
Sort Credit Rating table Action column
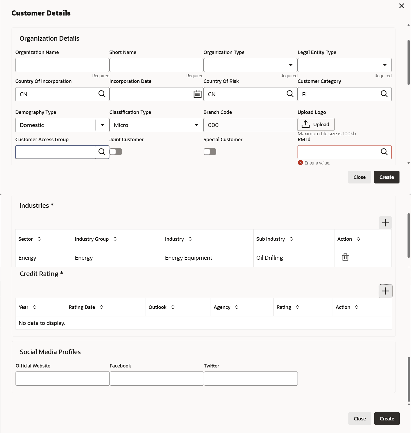(357, 307)
